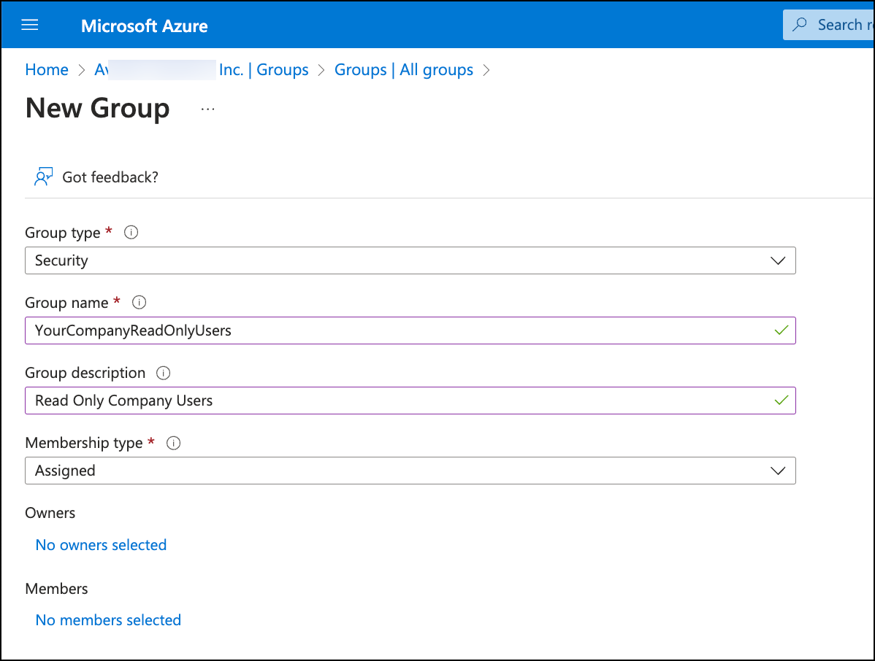Click the No owners selected link
The image size is (875, 661).
click(101, 544)
